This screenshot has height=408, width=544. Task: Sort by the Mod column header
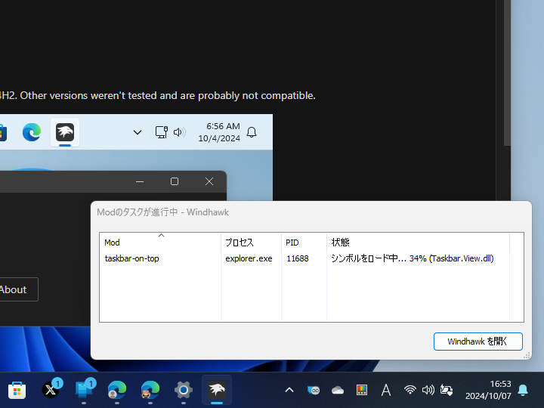pyautogui.click(x=160, y=243)
